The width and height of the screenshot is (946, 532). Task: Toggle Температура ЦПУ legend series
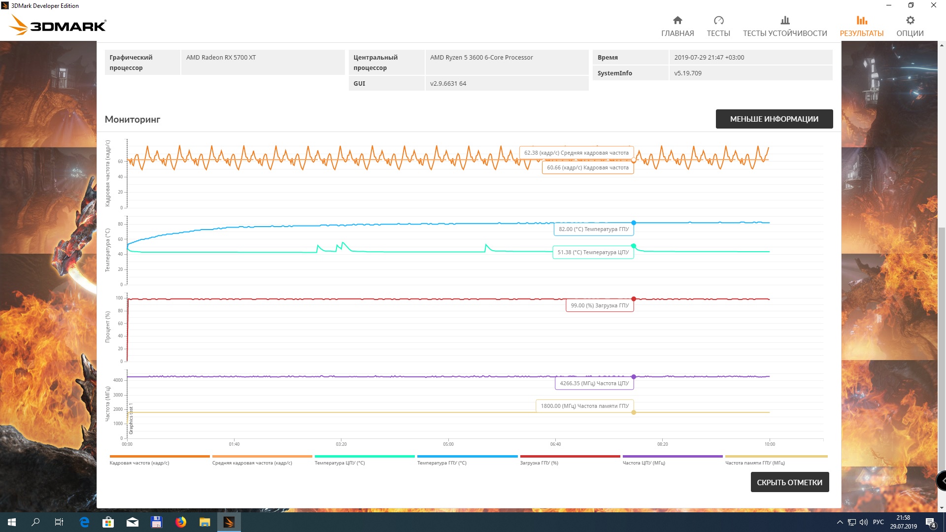coord(340,463)
